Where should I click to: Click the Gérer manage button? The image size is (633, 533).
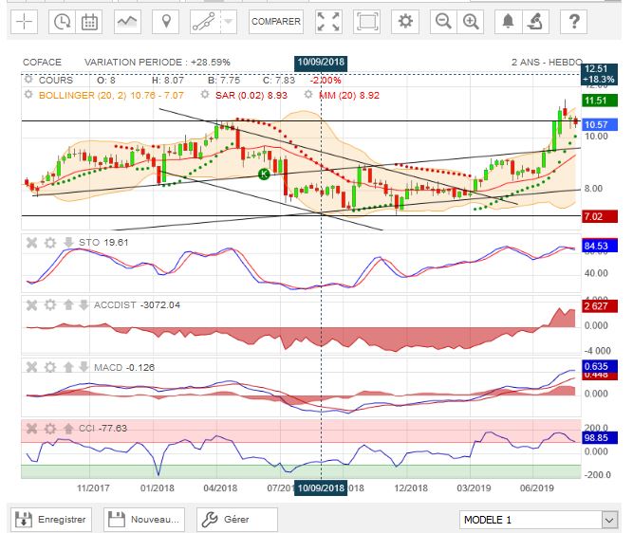[x=237, y=520]
